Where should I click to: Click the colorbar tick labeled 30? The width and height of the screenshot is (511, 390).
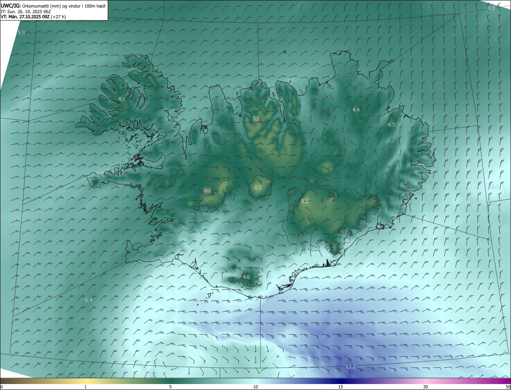pos(426,387)
